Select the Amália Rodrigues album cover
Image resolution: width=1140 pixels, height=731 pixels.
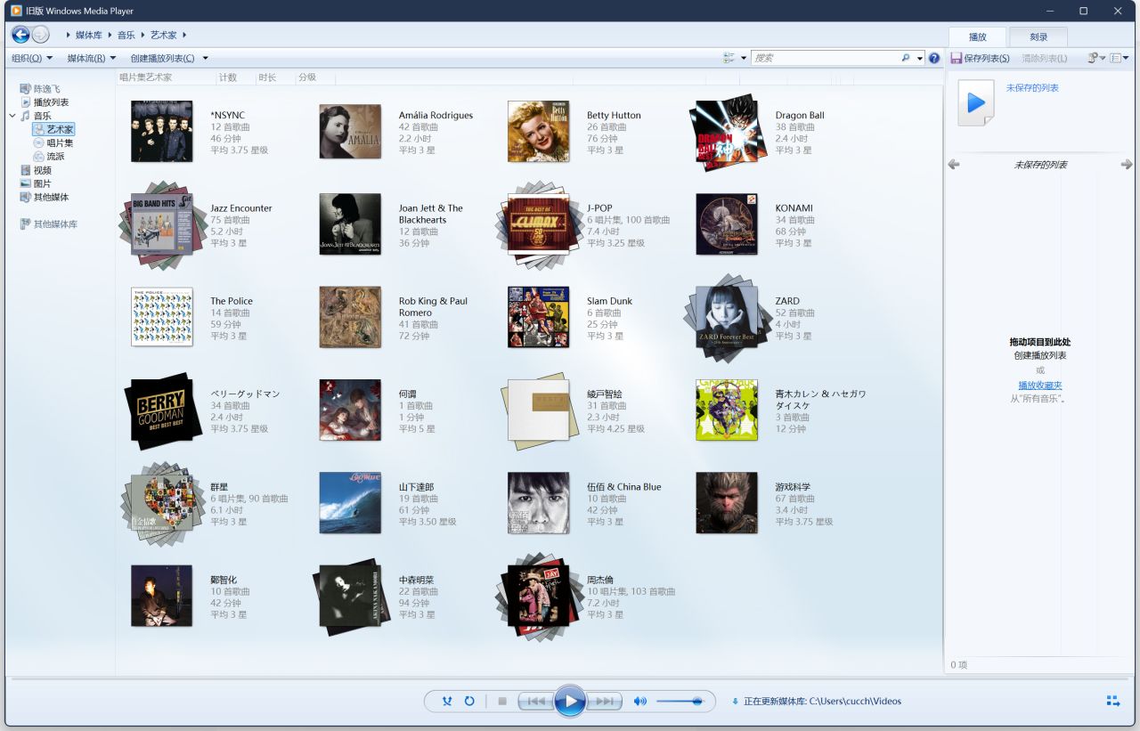(x=350, y=132)
